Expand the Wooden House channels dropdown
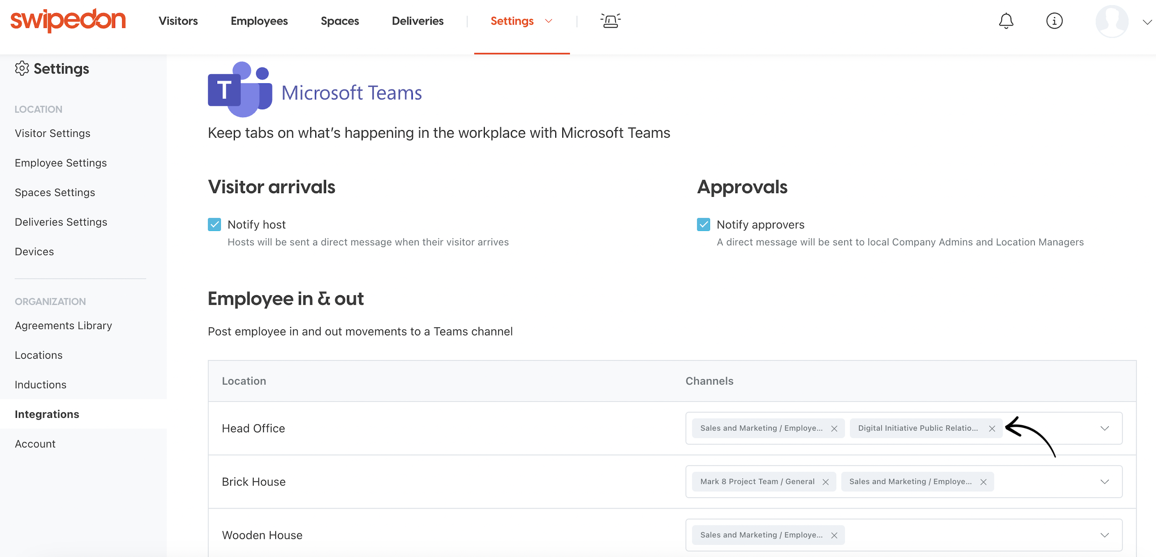The height and width of the screenshot is (557, 1156). coord(1105,535)
